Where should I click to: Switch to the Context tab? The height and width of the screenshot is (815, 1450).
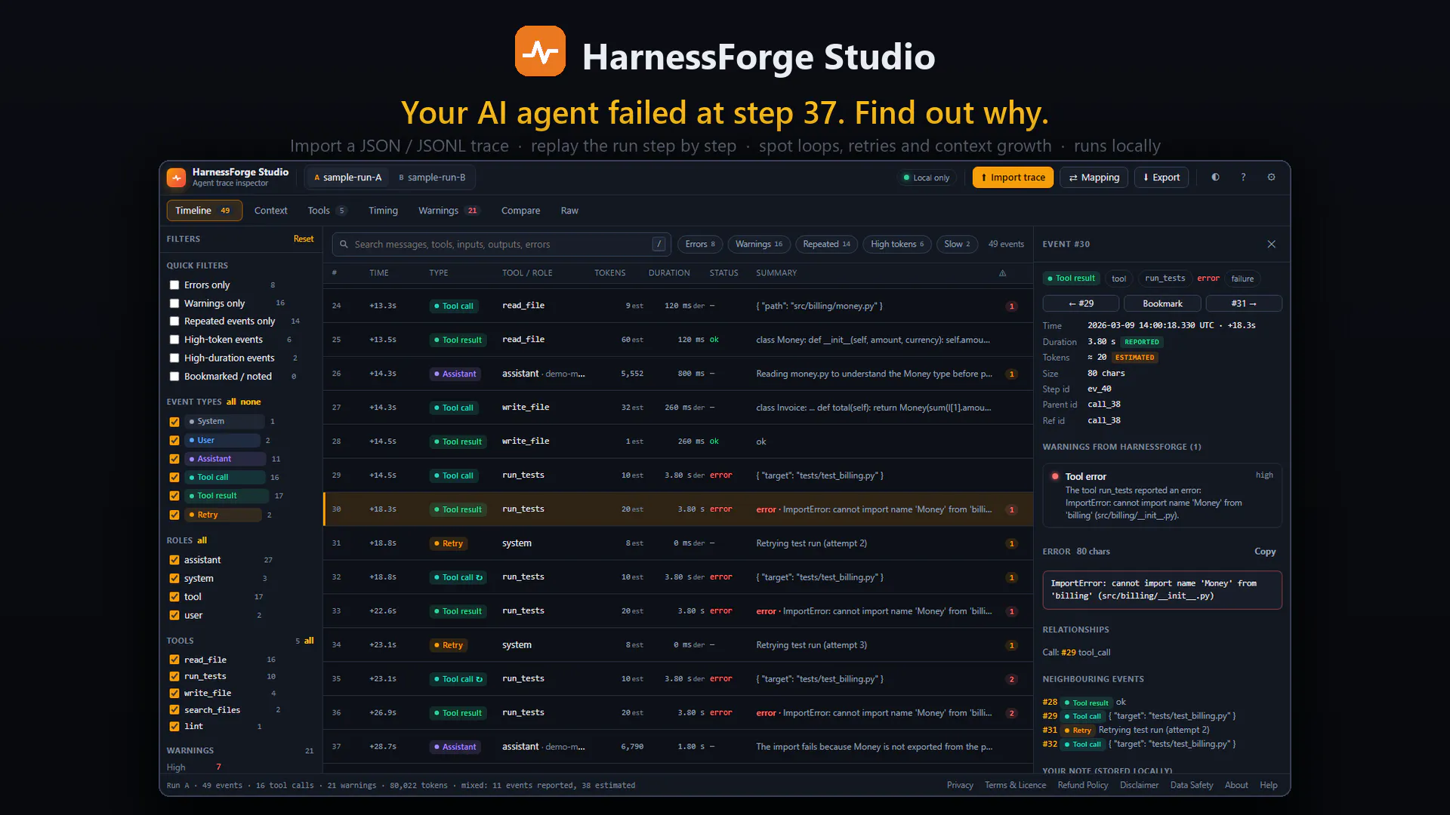270,211
